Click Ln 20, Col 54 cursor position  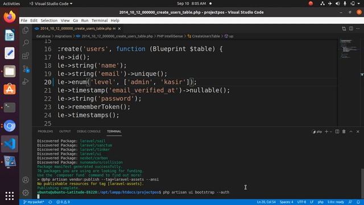266,202
